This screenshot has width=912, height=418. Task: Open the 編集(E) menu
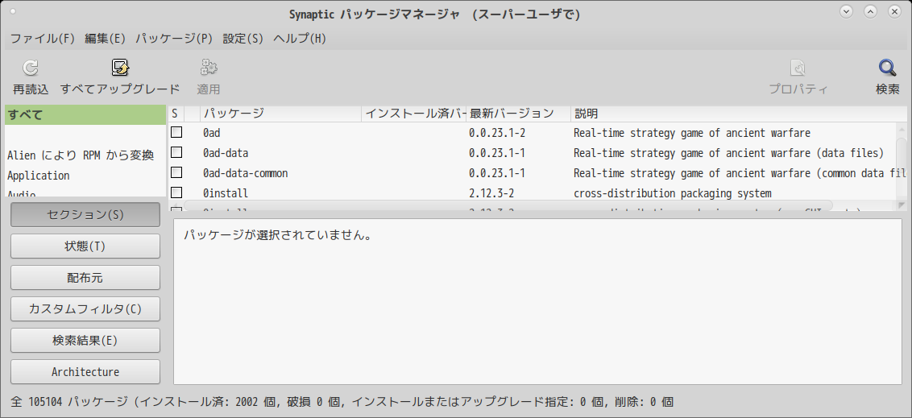tap(106, 39)
